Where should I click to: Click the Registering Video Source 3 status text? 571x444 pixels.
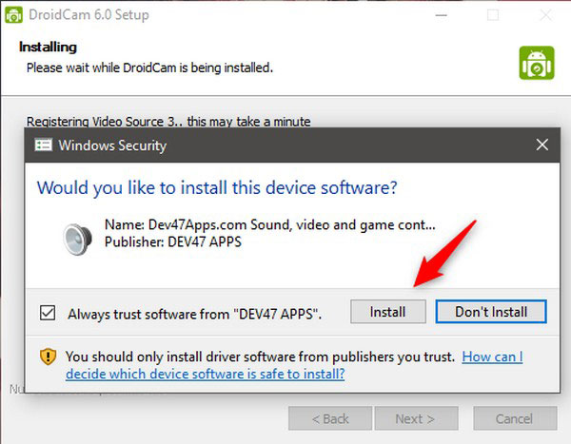tap(168, 121)
